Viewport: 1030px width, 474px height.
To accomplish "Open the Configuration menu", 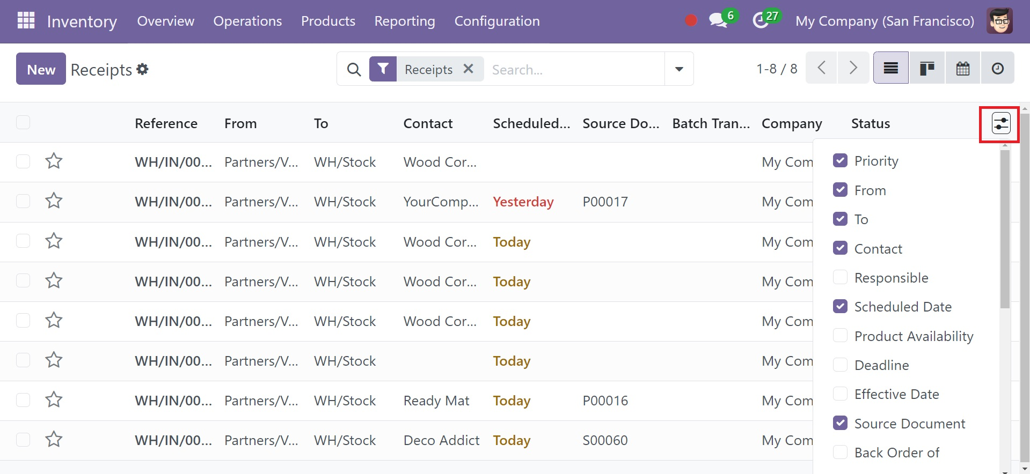I will pos(497,21).
